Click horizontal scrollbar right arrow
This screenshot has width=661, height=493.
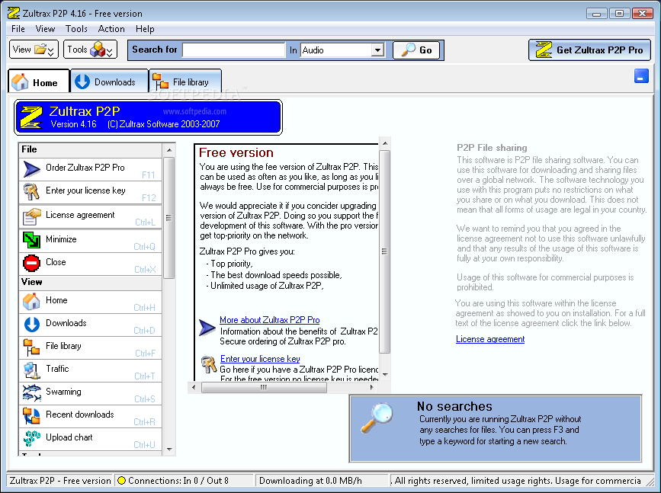pos(371,387)
